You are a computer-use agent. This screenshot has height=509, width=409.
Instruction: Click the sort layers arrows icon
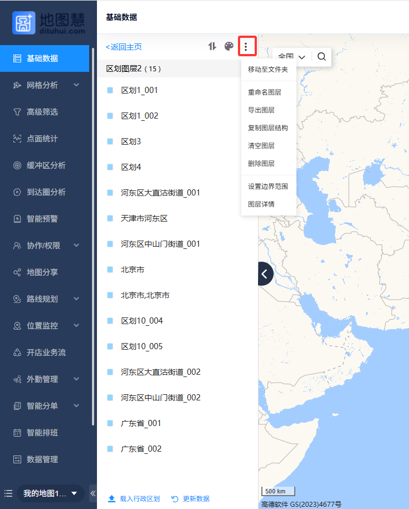tap(212, 46)
